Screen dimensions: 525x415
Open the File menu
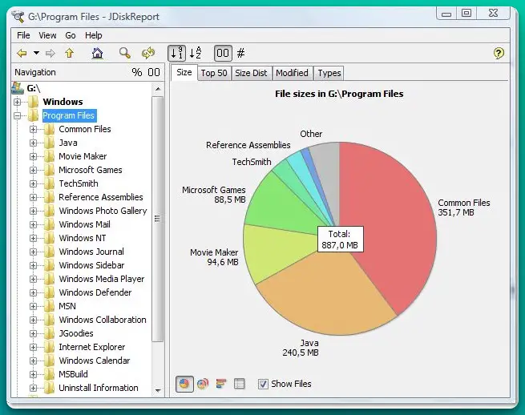pos(23,35)
